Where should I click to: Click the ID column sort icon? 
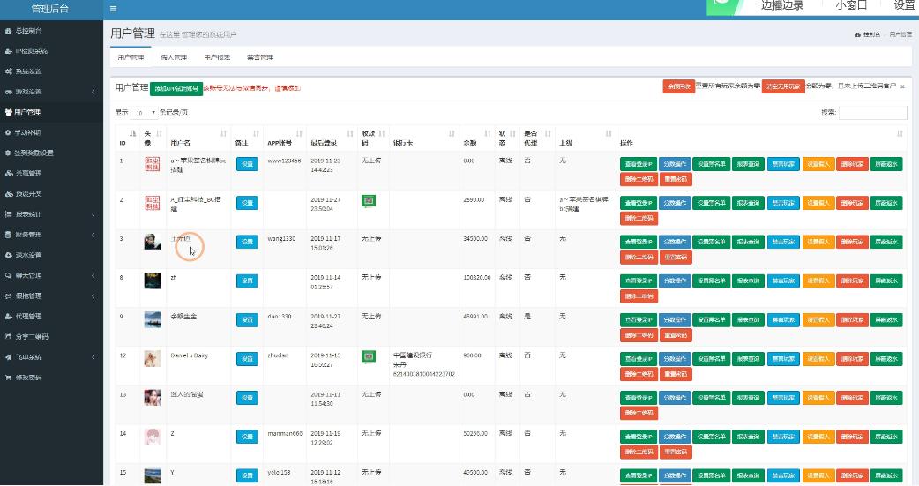point(132,133)
